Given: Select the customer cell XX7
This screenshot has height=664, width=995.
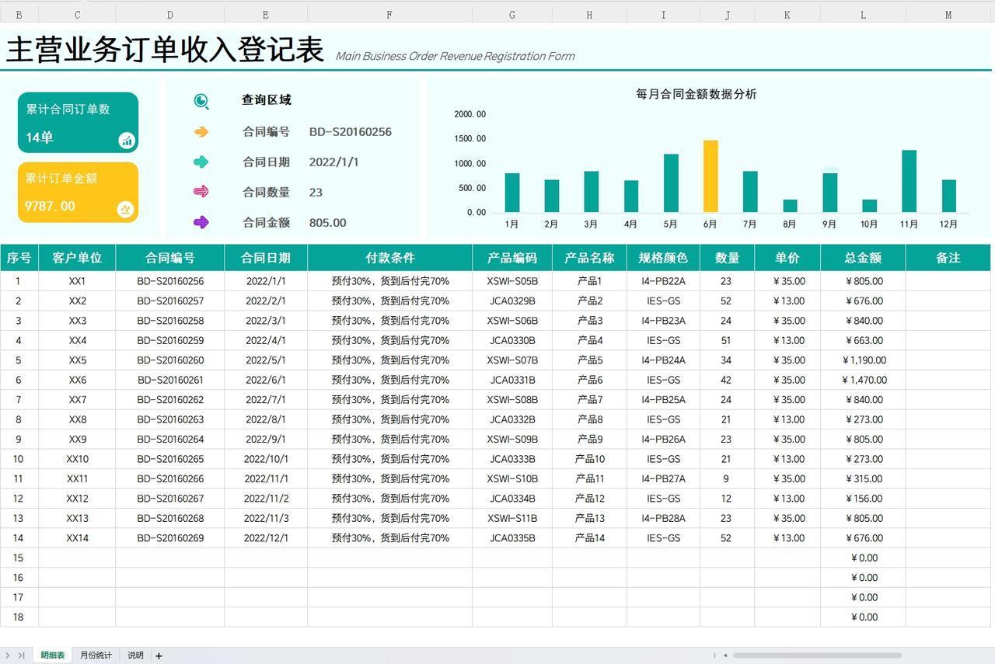Looking at the screenshot, I should coord(77,400).
